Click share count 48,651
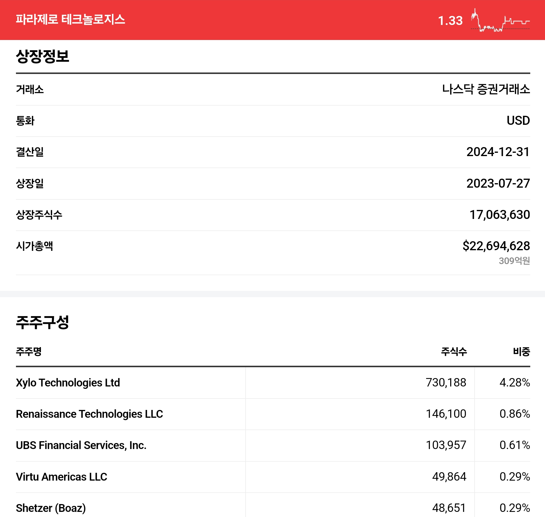The height and width of the screenshot is (517, 545). click(449, 508)
